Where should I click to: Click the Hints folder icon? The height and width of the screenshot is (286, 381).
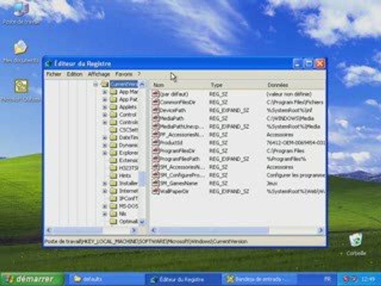113,175
